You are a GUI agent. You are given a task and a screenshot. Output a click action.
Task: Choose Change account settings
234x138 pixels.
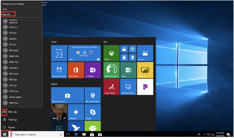pyautogui.click(x=13, y=4)
